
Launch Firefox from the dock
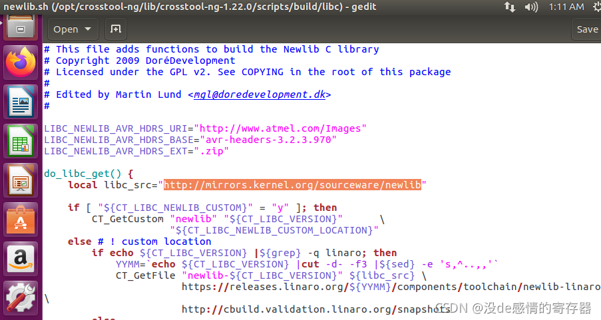21,62
